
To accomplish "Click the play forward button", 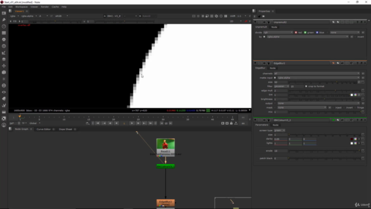I will tap(132, 123).
